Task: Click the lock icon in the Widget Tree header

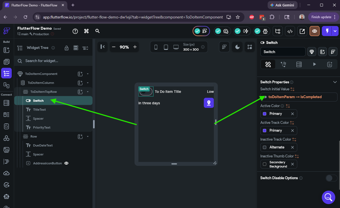Action: coord(66,48)
